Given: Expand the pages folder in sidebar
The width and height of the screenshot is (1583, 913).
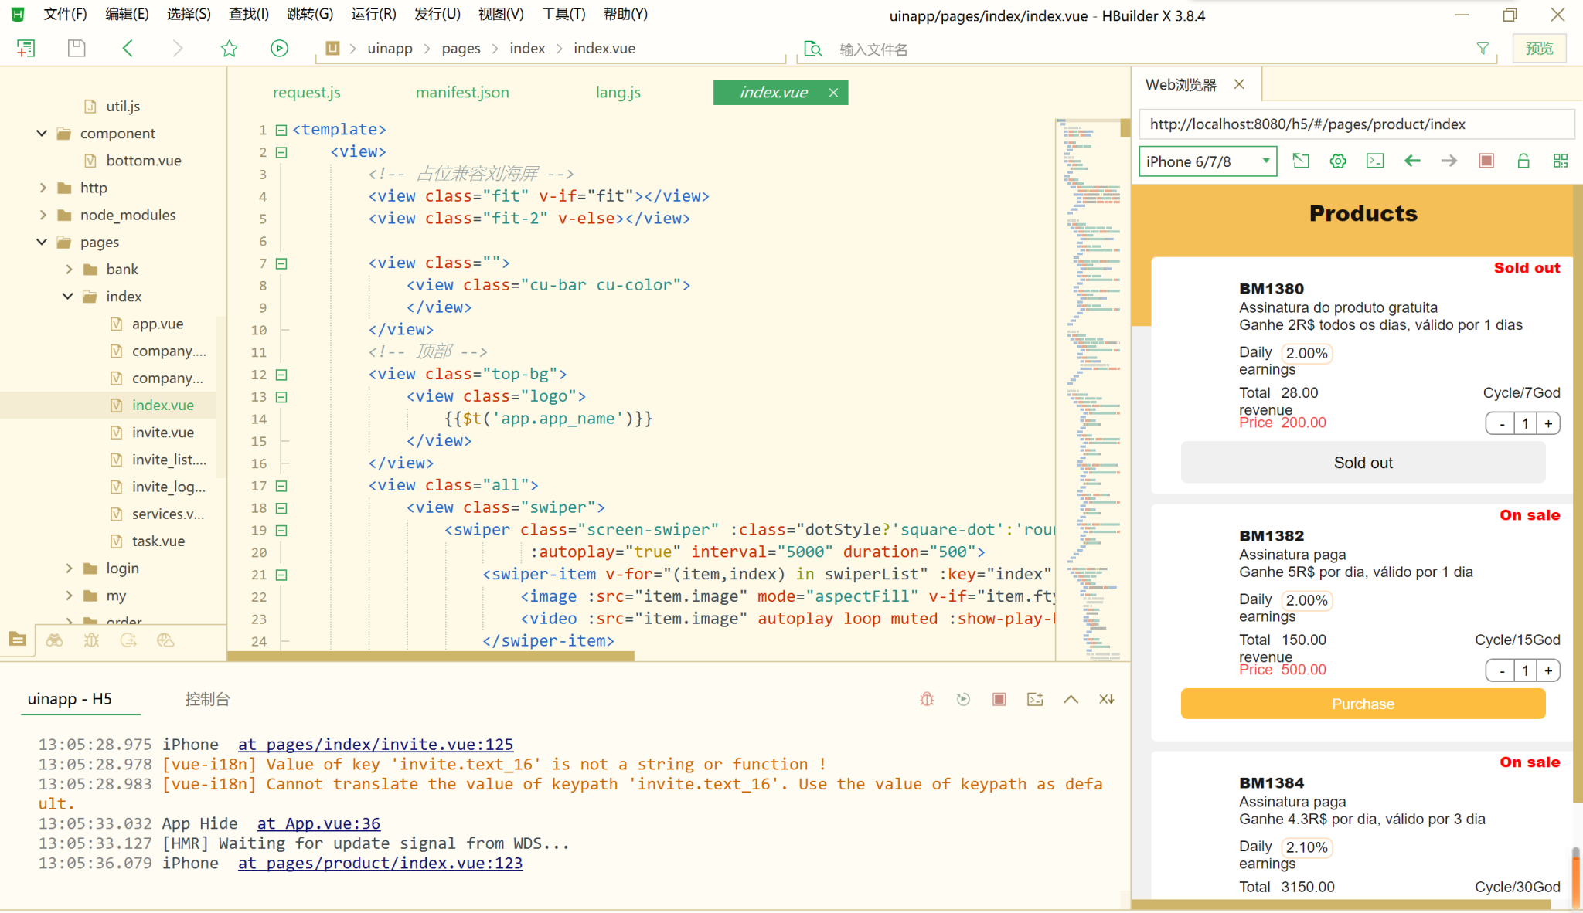Looking at the screenshot, I should 41,241.
